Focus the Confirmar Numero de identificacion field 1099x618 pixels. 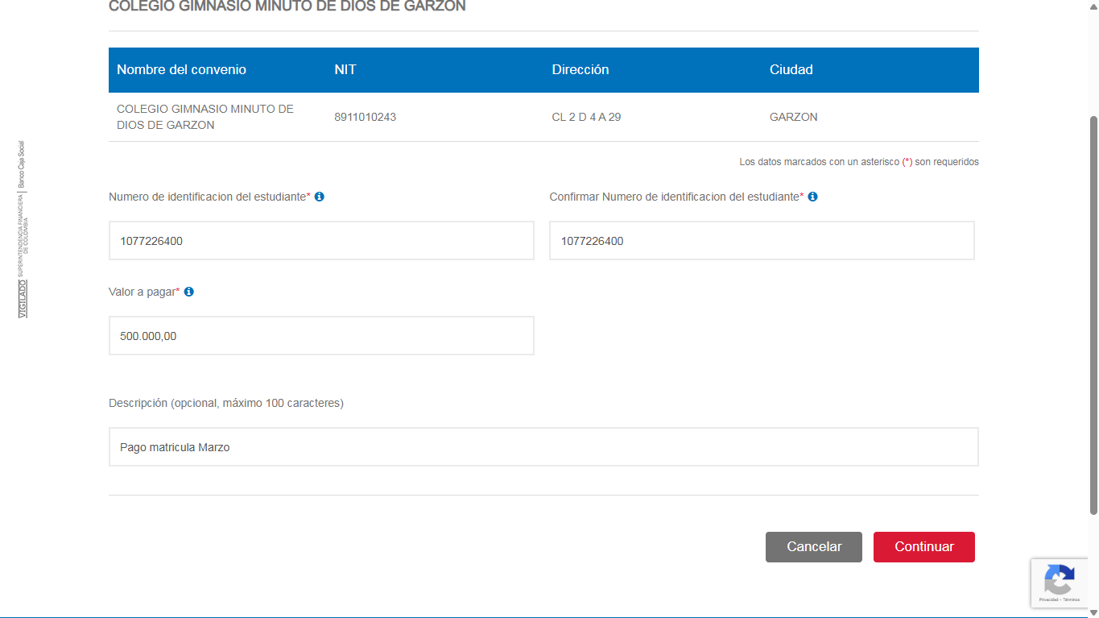(x=762, y=241)
